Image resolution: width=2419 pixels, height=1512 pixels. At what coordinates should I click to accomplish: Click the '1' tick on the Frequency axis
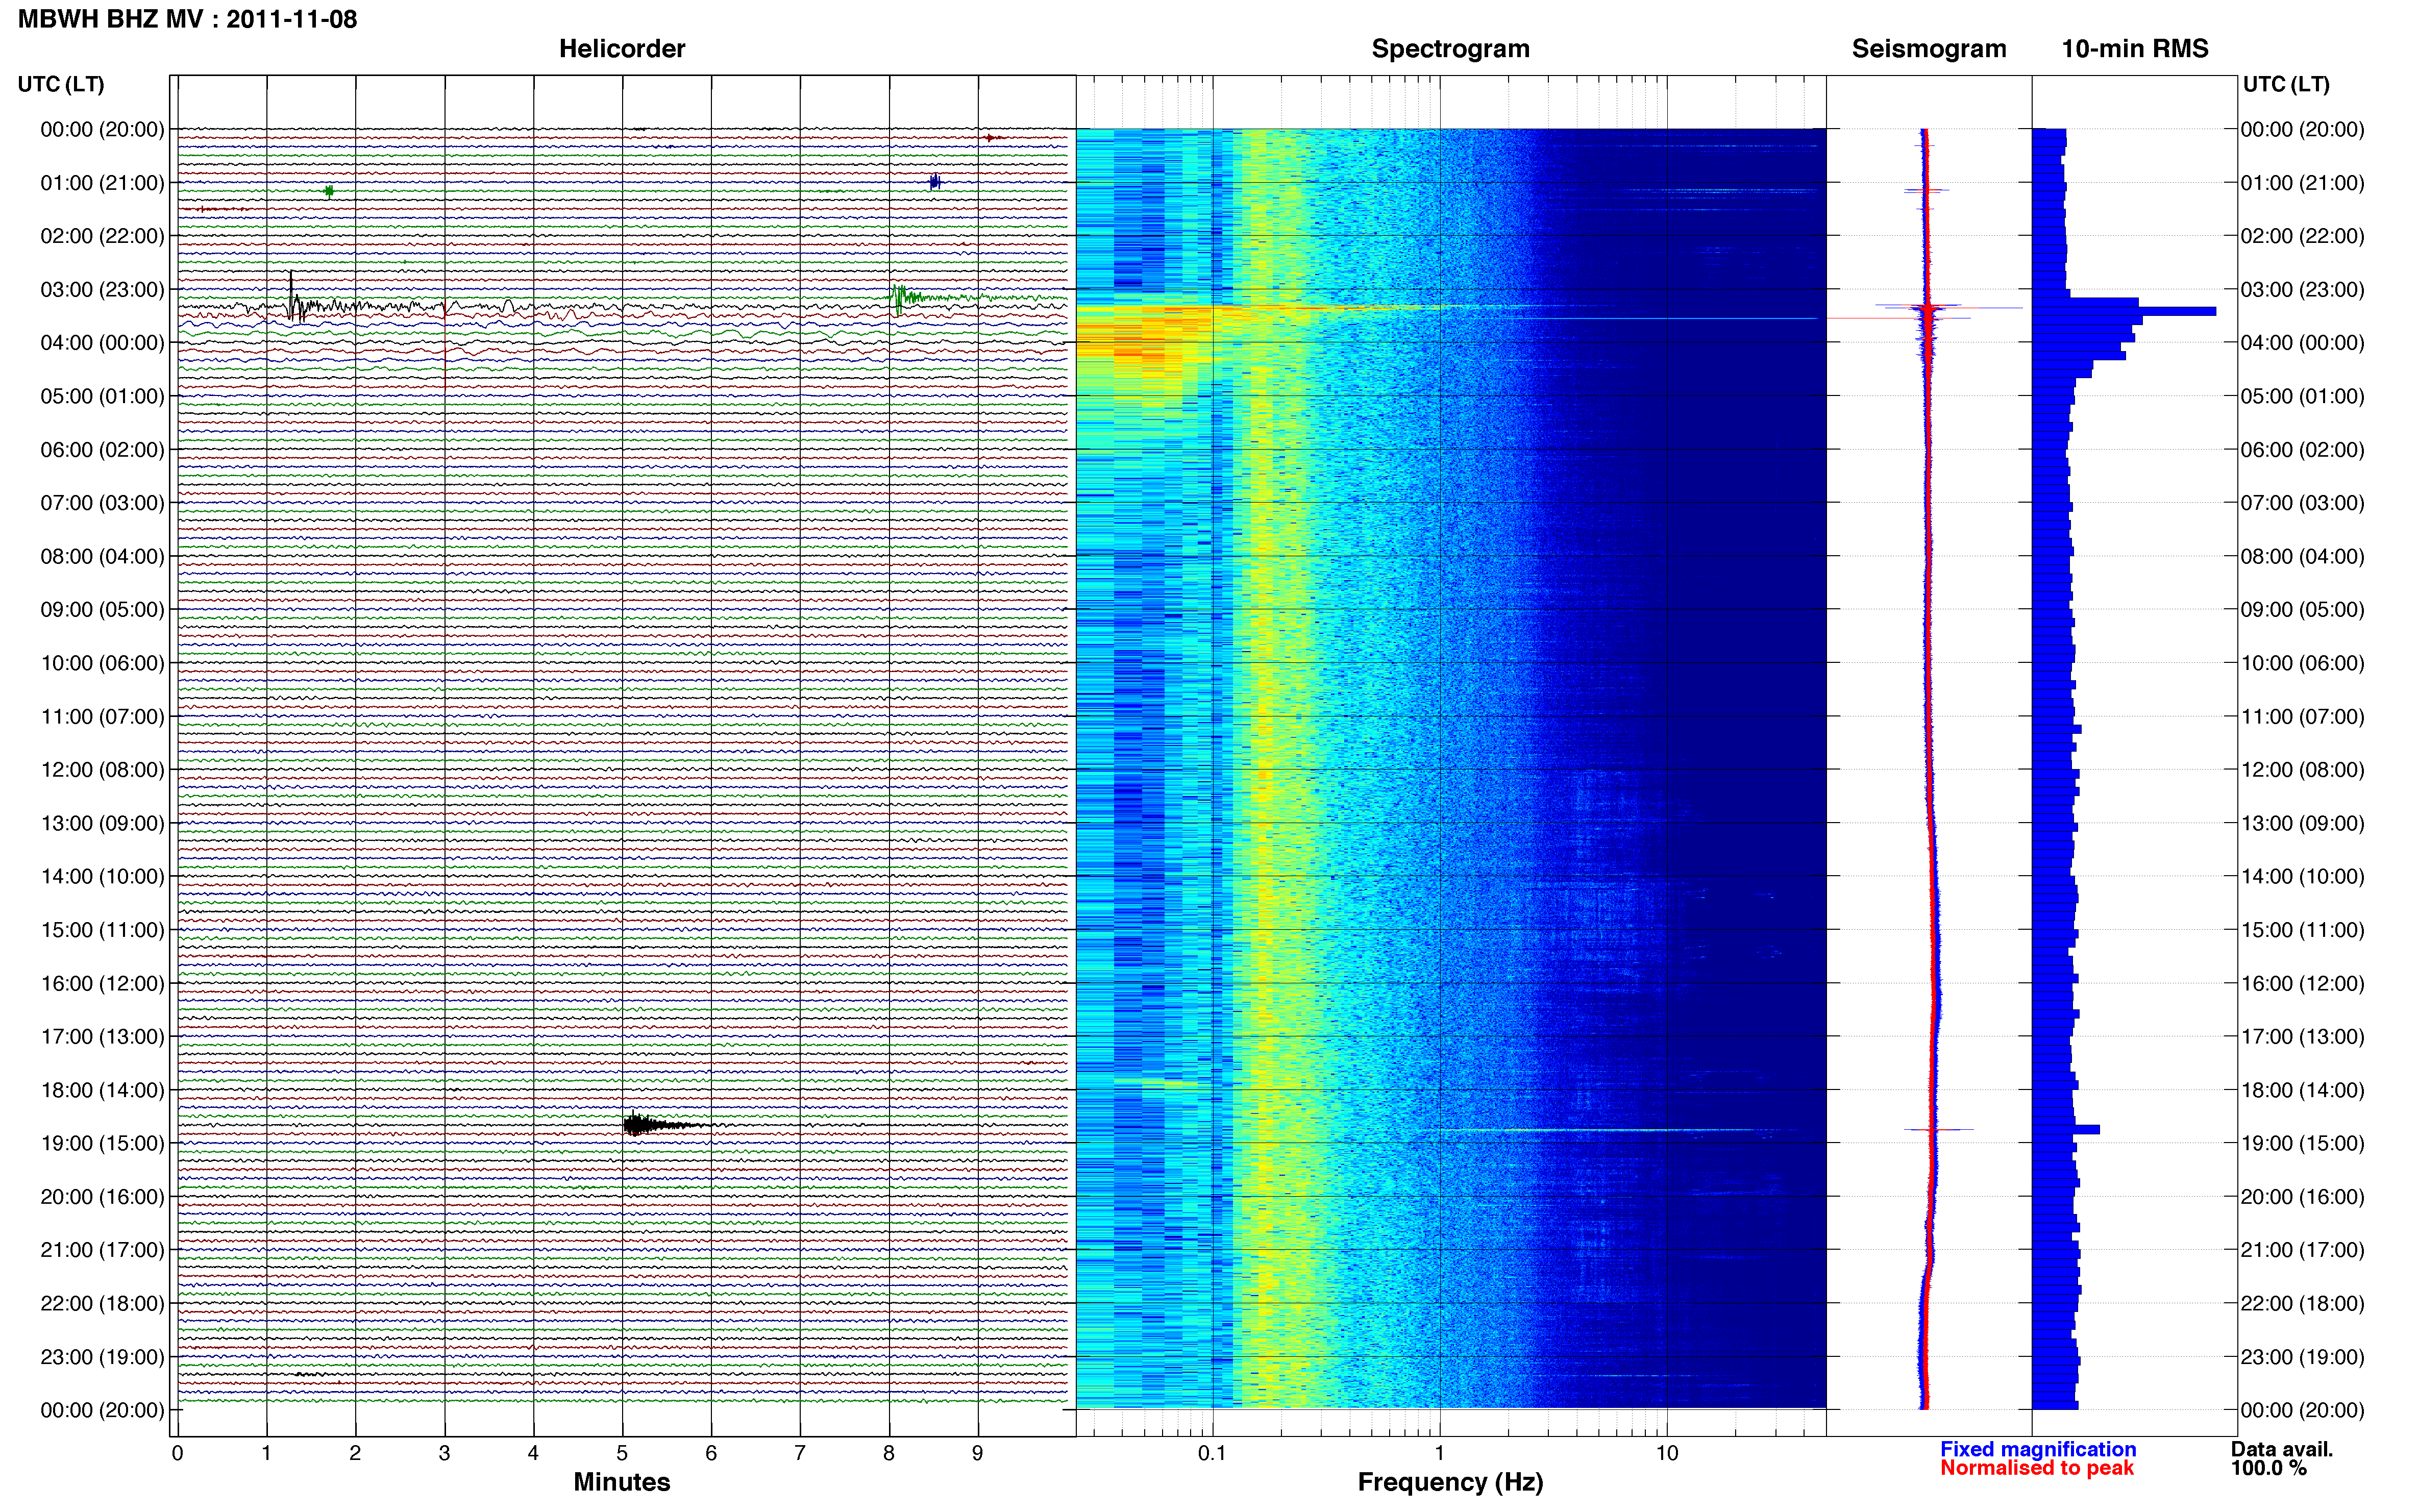pos(1439,1453)
